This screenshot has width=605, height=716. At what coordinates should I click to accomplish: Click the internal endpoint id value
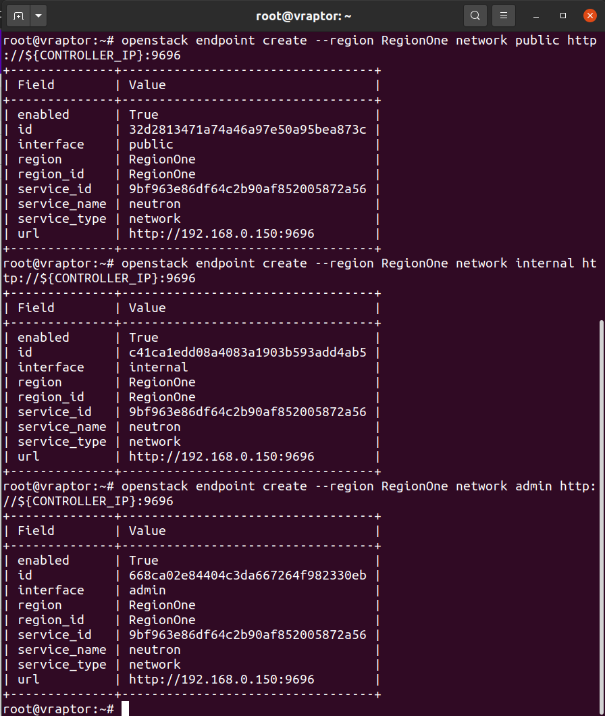click(x=248, y=353)
